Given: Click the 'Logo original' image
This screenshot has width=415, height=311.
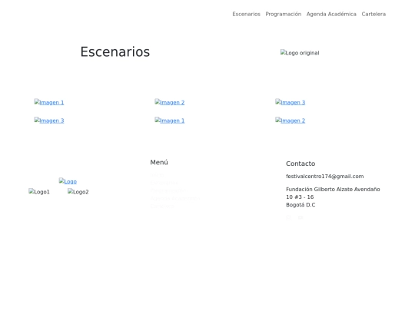Looking at the screenshot, I should [x=300, y=53].
